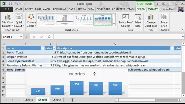Open the DEVELOPER ribbon tab
The width and height of the screenshot is (185, 104).
click(x=103, y=9)
